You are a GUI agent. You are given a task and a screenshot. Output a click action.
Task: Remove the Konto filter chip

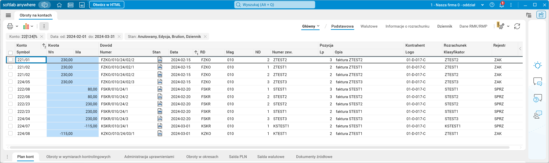[42, 37]
